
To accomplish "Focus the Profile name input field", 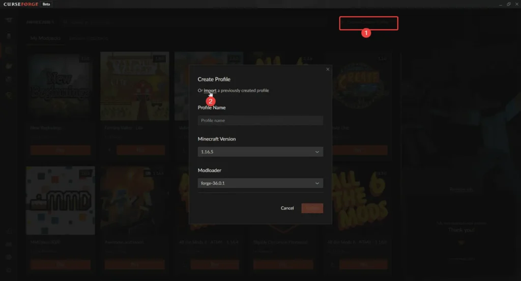I will click(260, 121).
